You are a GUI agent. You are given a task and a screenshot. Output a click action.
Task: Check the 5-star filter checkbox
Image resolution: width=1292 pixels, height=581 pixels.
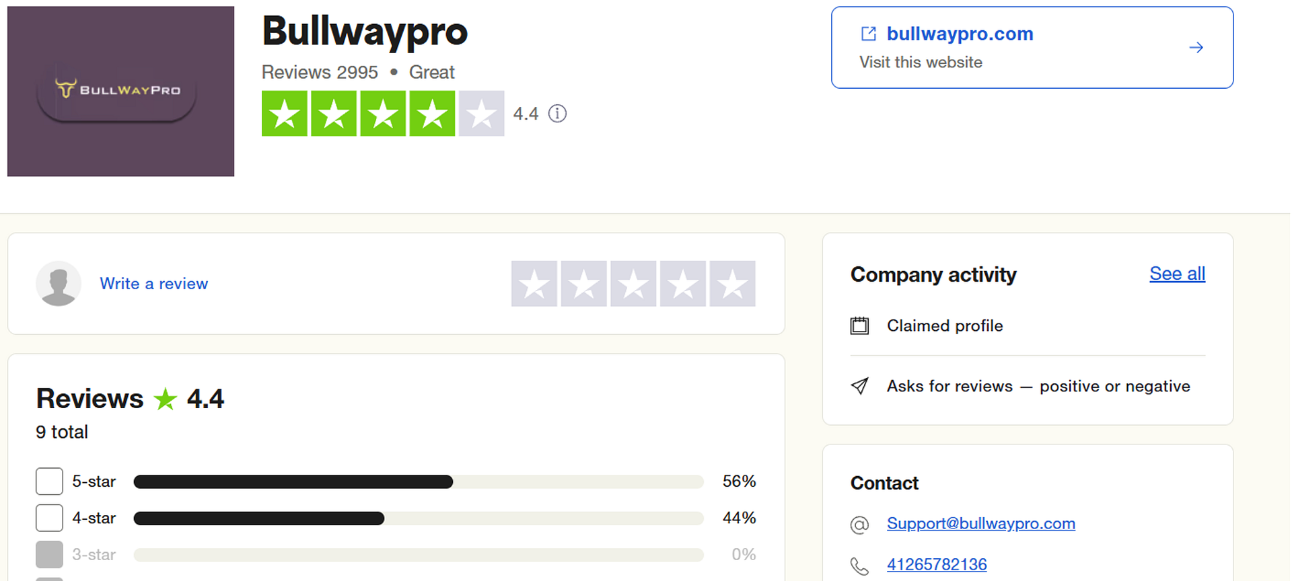point(49,481)
